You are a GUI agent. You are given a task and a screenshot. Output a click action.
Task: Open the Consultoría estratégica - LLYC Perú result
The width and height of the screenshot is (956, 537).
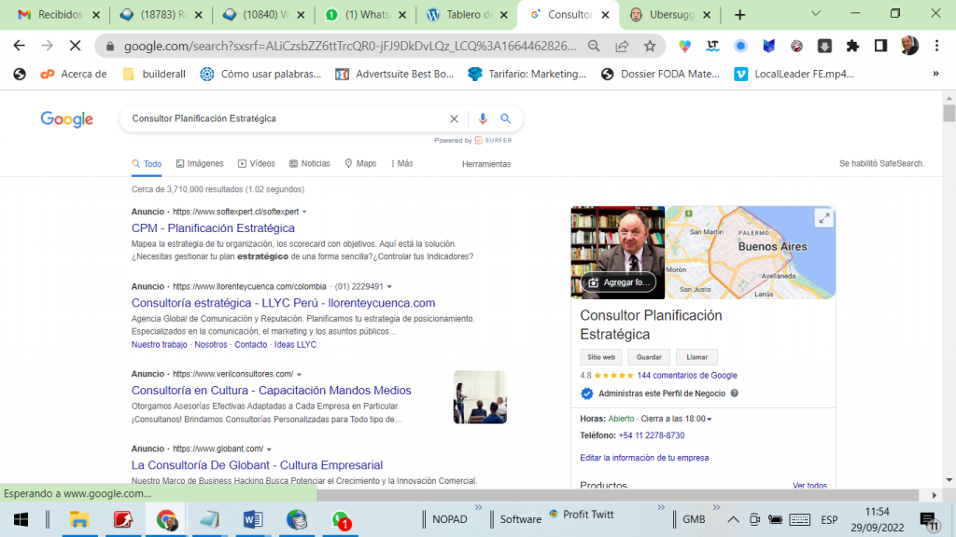coord(284,303)
